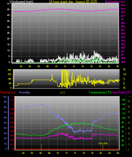Screen dimensions: 132x157
Task: Click the "180" wind direction axis value
Action: point(9,79)
